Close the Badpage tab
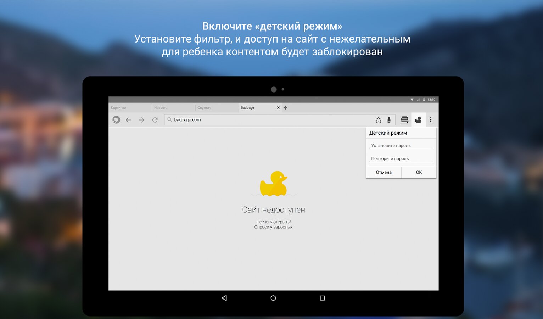 278,108
